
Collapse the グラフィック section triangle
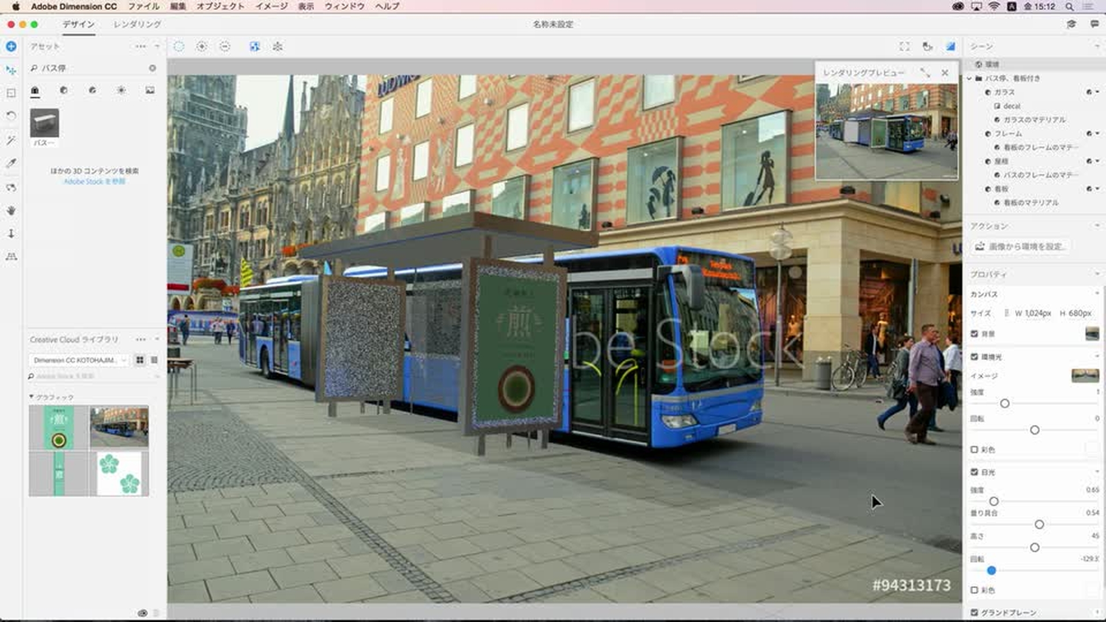tap(31, 397)
